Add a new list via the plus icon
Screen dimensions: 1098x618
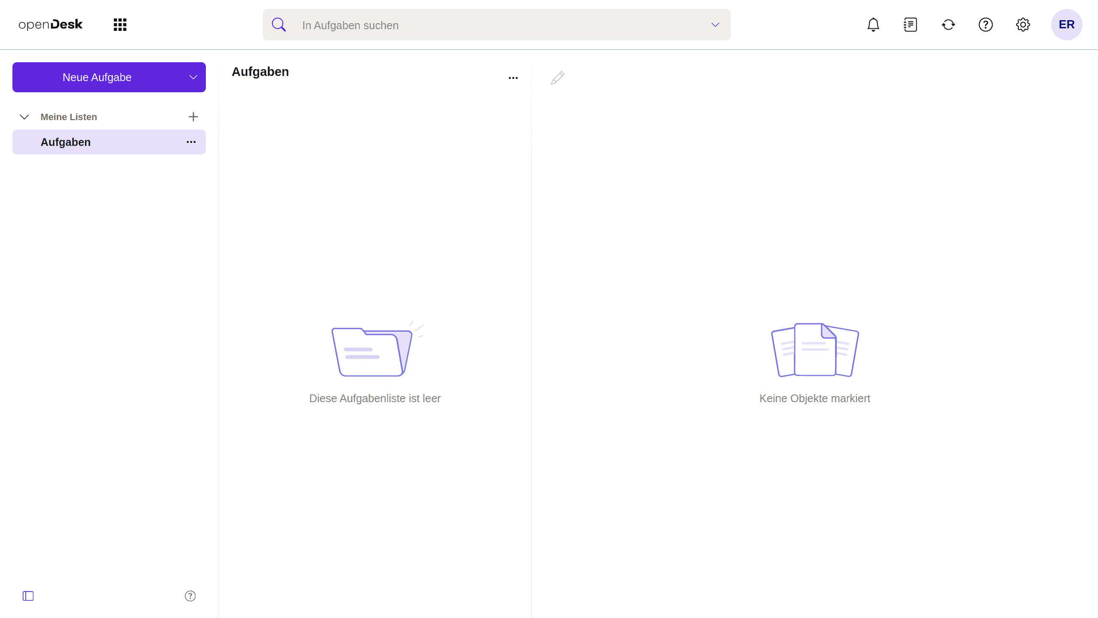point(193,116)
